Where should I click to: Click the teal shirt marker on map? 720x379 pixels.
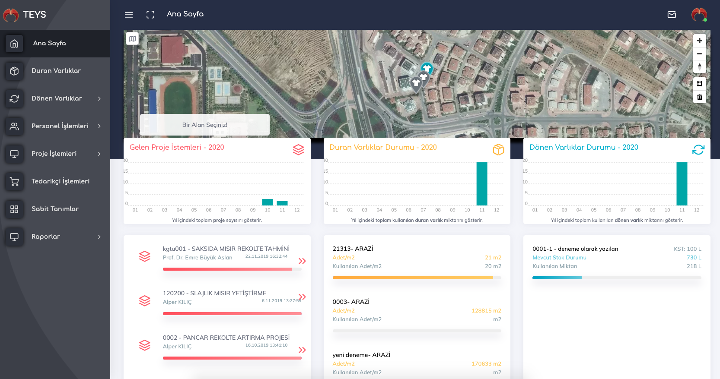[x=427, y=68]
